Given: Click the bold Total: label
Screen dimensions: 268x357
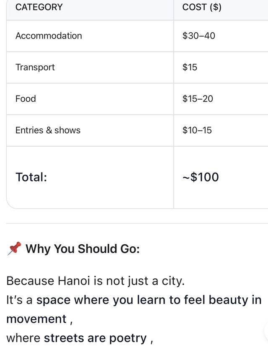Looking at the screenshot, I should pos(31,177).
